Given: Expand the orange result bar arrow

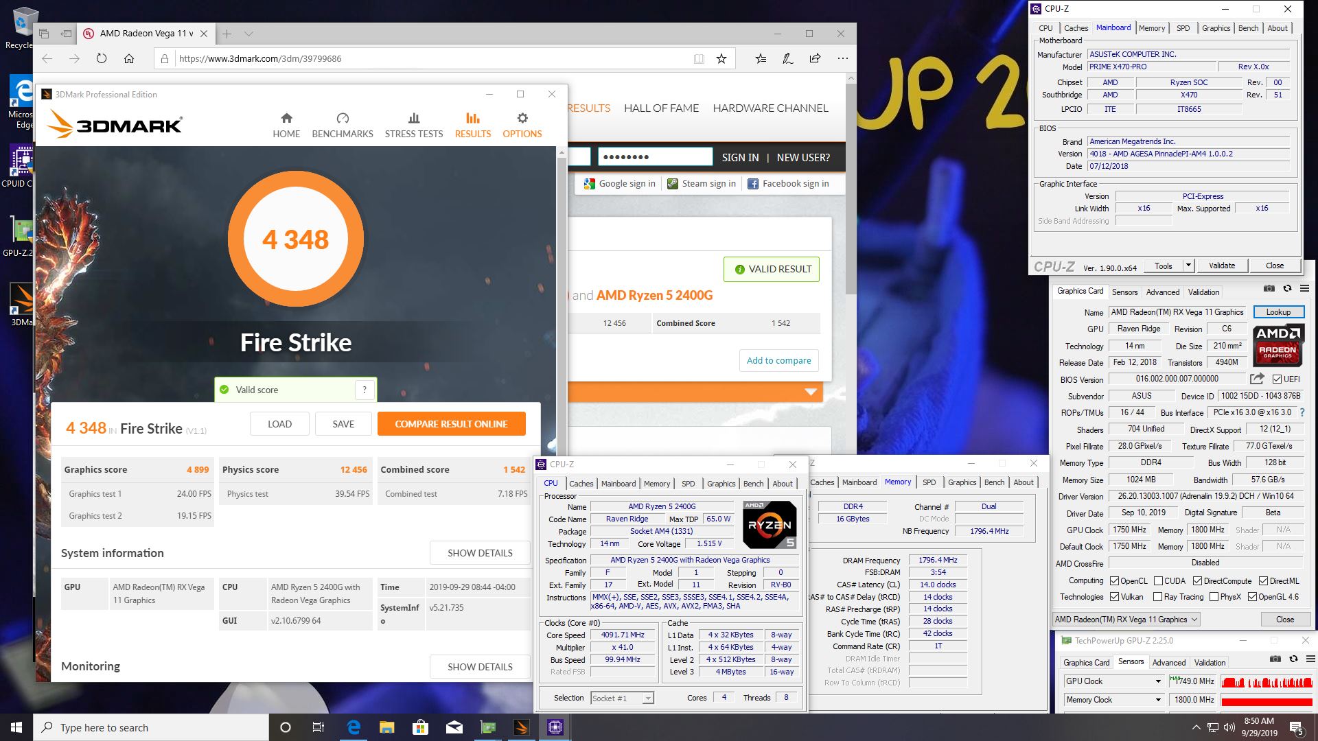Looking at the screenshot, I should click(811, 392).
